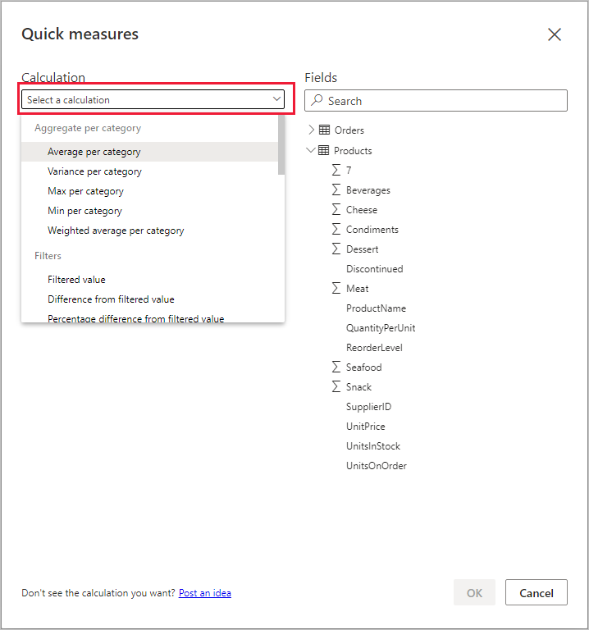Open the Post an idea link
Viewport: 589px width, 630px height.
(x=204, y=593)
